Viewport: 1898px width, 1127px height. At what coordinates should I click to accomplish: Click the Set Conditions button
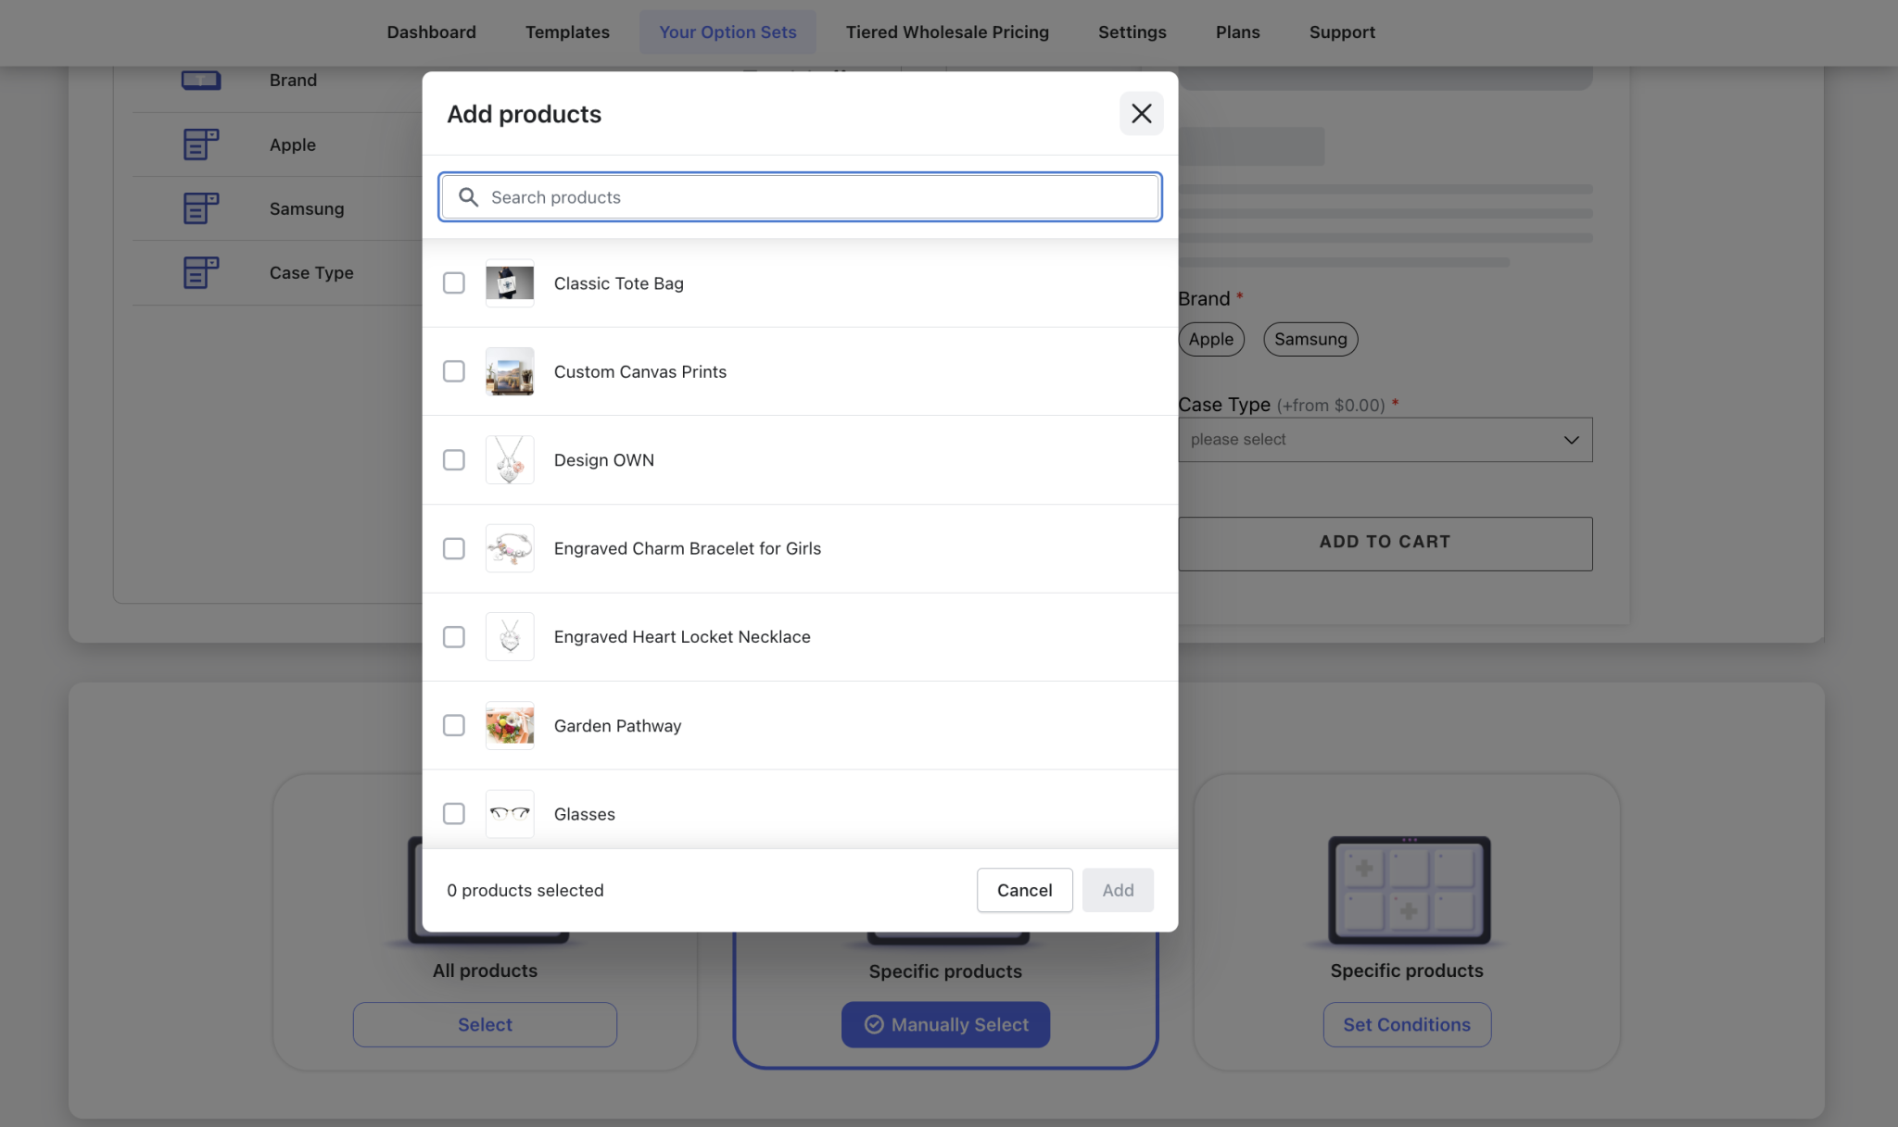[1406, 1024]
